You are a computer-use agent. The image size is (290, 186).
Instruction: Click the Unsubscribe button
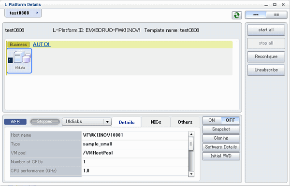tap(266, 70)
